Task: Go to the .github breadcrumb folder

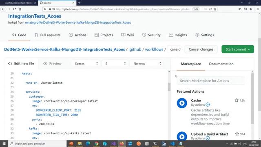Action: (135, 49)
